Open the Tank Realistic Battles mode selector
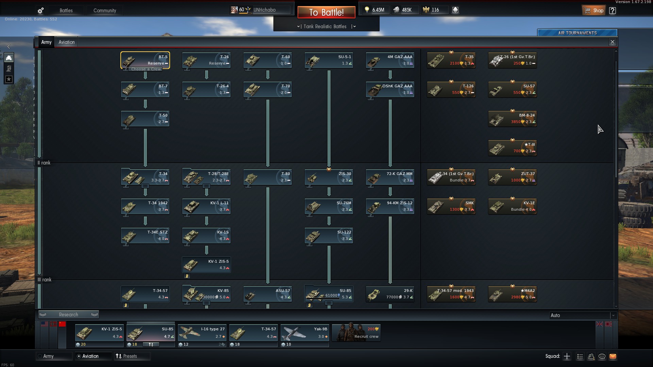 coord(325,27)
